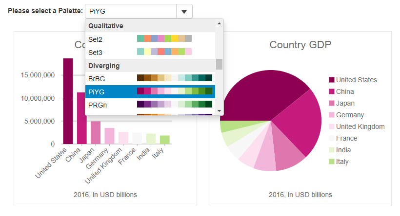
Task: Click the Italy legend color icon
Action: [332, 162]
